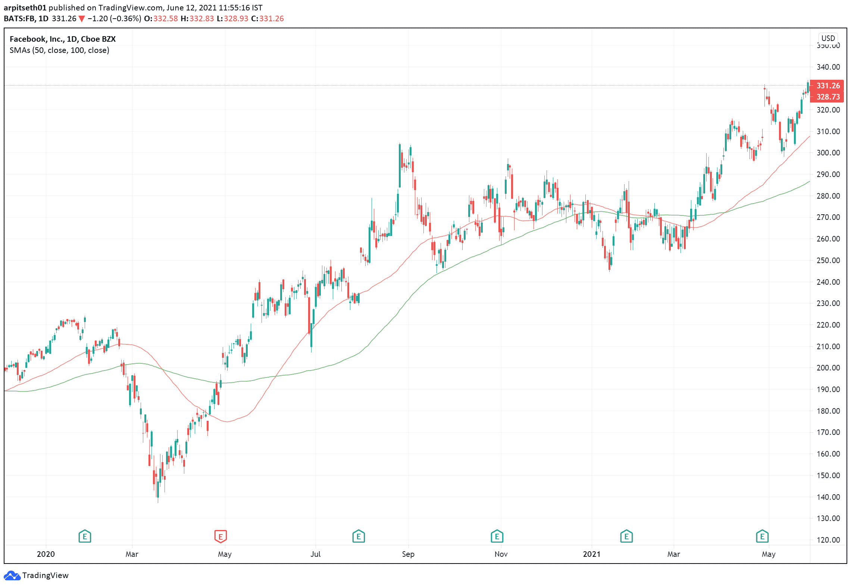
Task: Open the 1D timeframe selector
Action: pos(43,18)
